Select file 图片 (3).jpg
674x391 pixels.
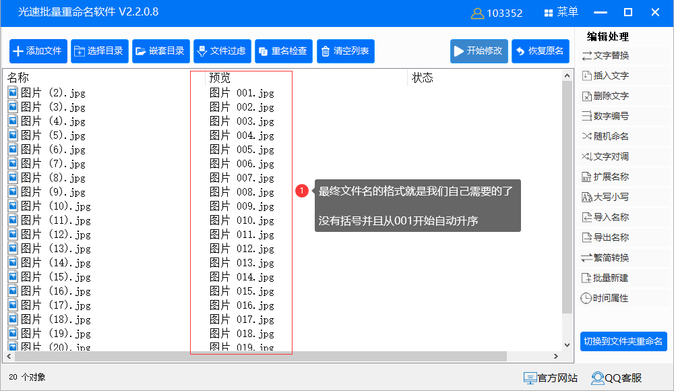[x=47, y=107]
